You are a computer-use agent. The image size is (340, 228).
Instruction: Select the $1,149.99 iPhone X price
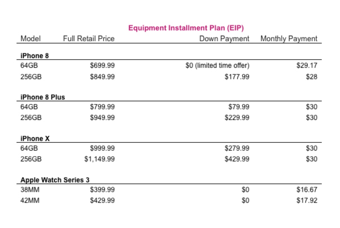click(x=99, y=159)
